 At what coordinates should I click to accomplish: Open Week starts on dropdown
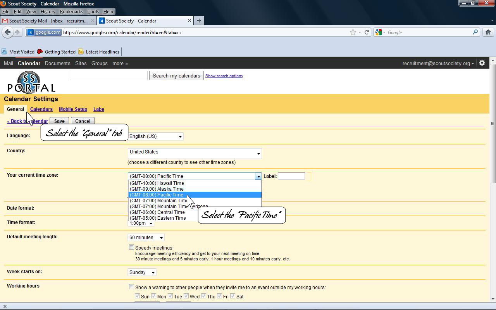[x=142, y=272]
